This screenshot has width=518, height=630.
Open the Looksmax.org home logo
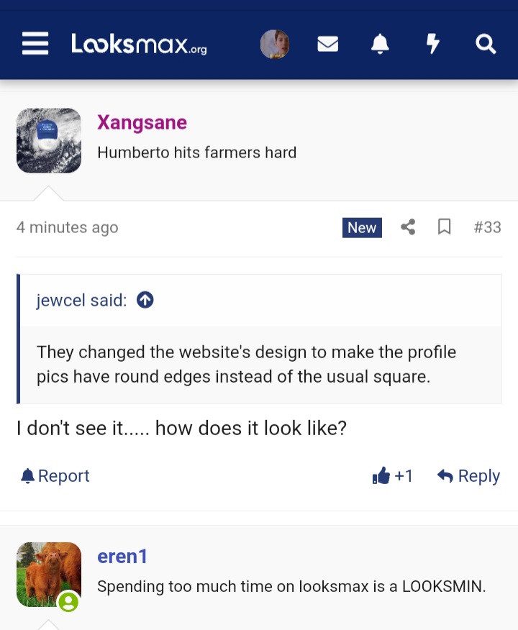click(139, 44)
